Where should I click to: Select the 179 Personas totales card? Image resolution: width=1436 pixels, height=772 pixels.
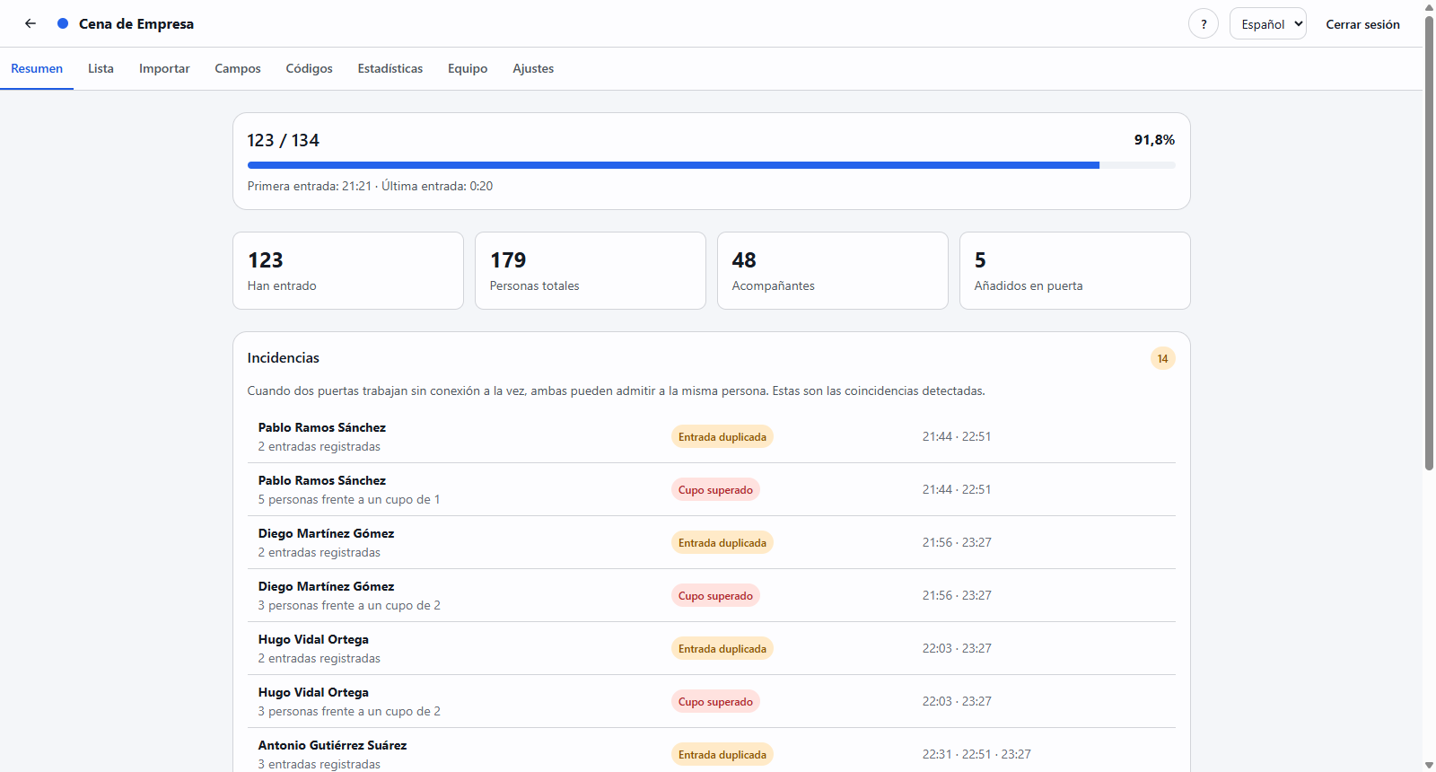tap(591, 271)
